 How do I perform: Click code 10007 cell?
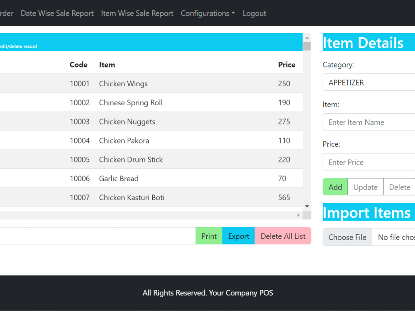tap(80, 197)
